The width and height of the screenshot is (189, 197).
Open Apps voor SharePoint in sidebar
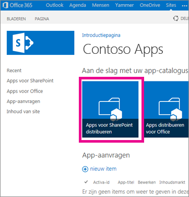point(30,81)
